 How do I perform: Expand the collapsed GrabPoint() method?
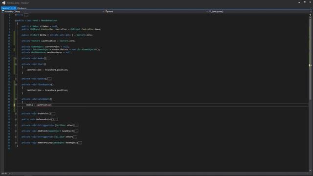(16, 113)
